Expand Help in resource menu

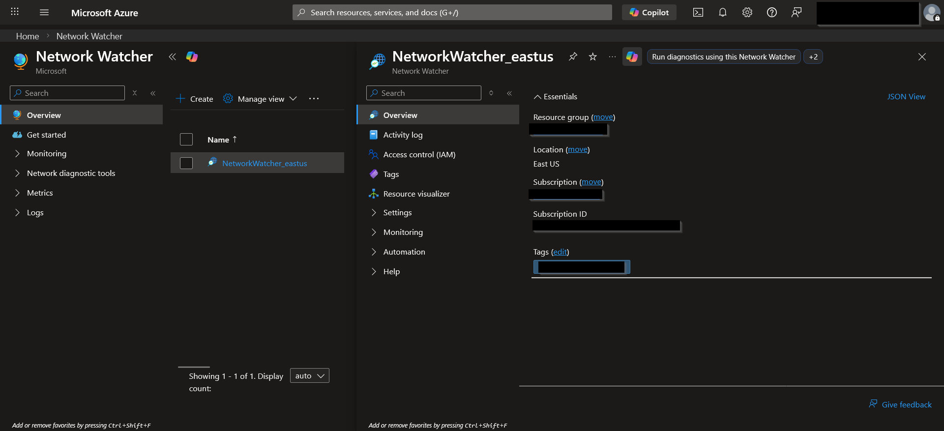click(x=374, y=271)
